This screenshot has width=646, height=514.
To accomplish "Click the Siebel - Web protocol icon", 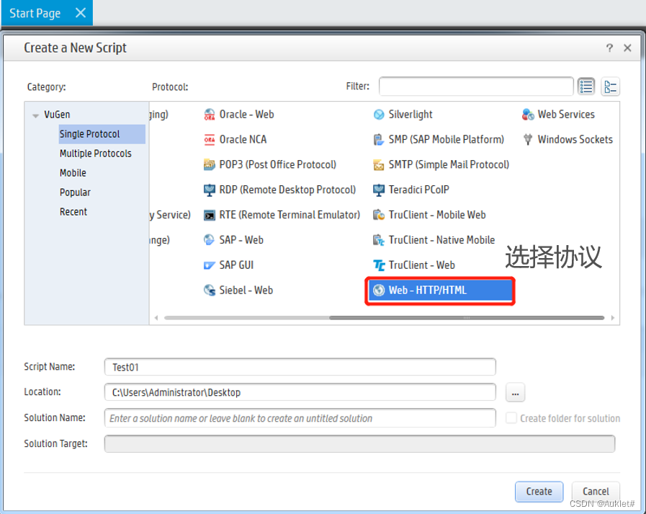I will click(x=210, y=290).
